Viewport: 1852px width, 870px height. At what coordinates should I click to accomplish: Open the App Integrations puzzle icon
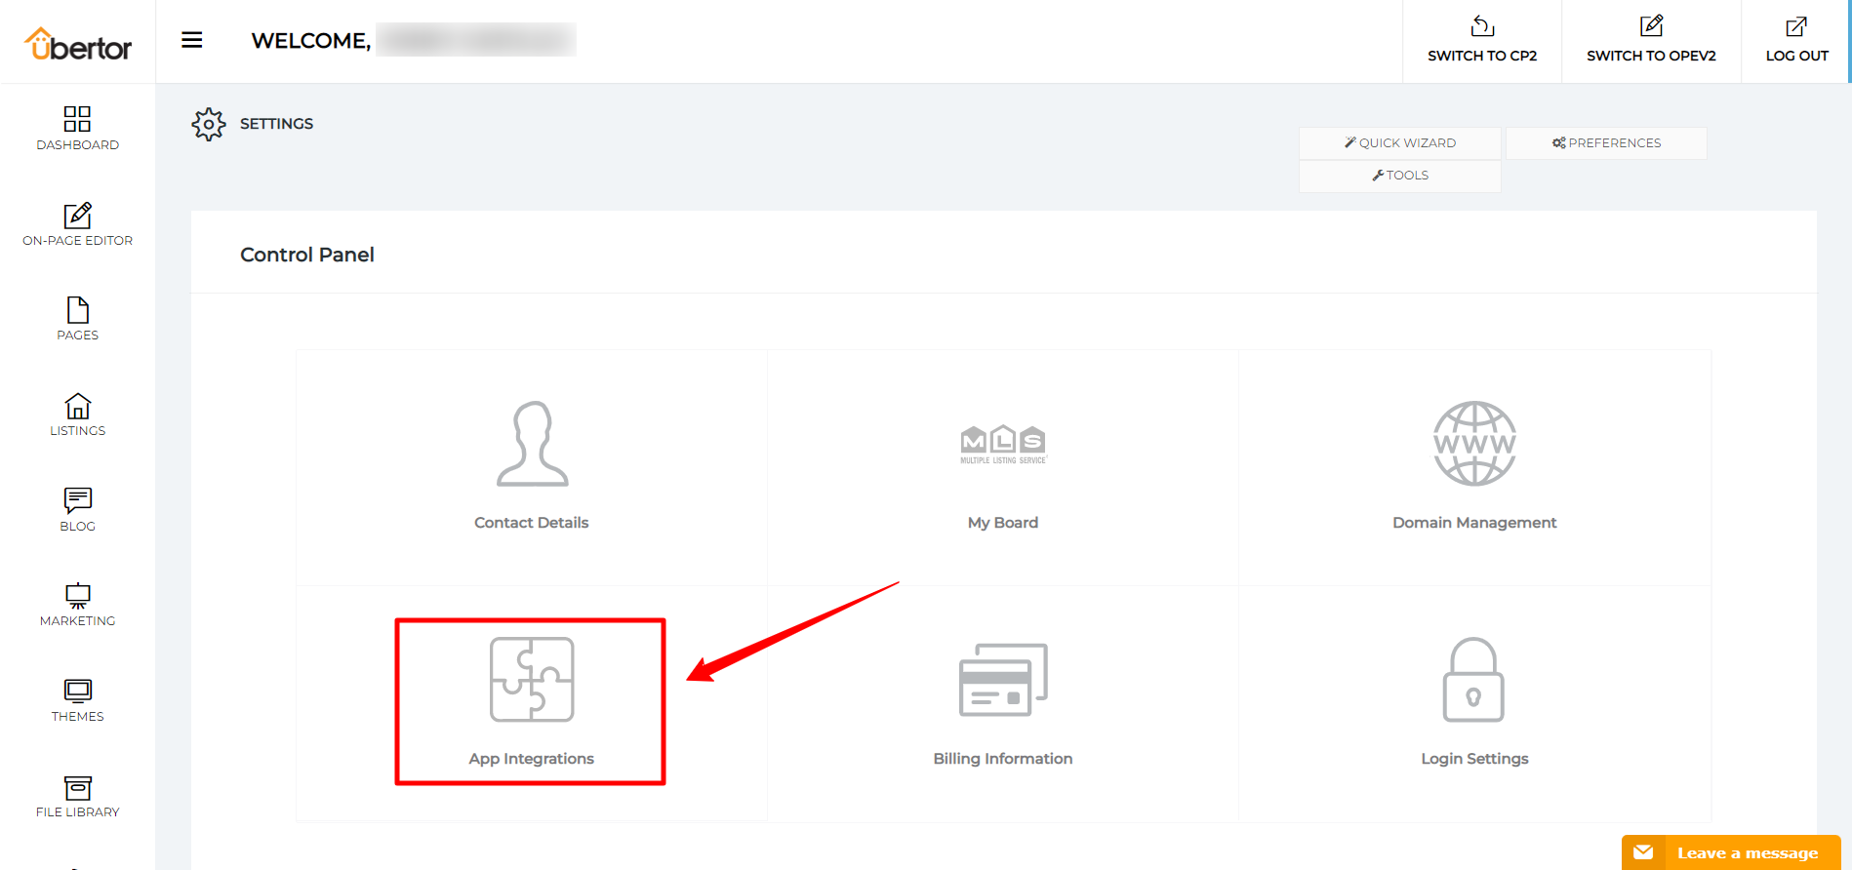(532, 680)
